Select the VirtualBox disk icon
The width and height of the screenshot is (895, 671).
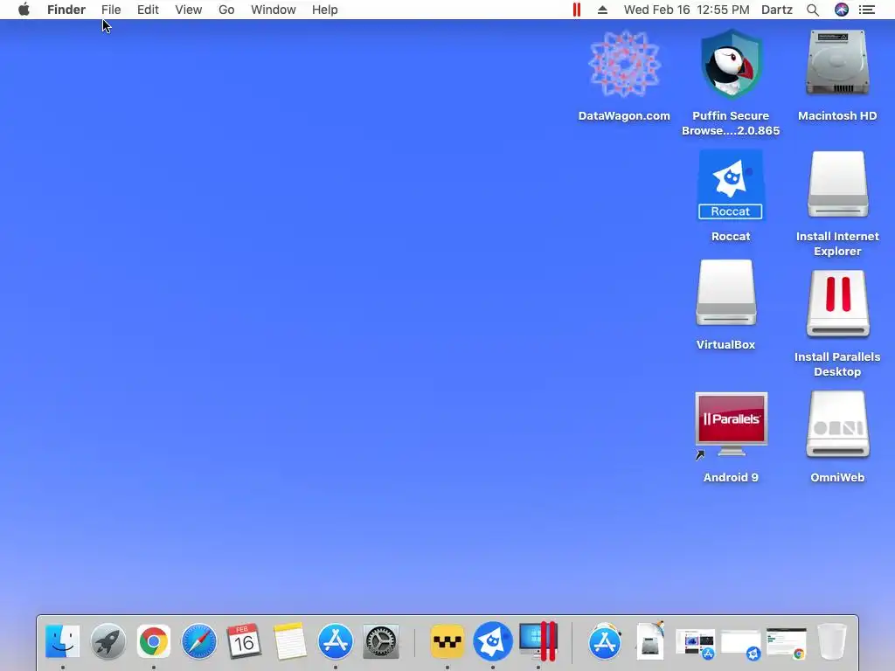pyautogui.click(x=726, y=293)
